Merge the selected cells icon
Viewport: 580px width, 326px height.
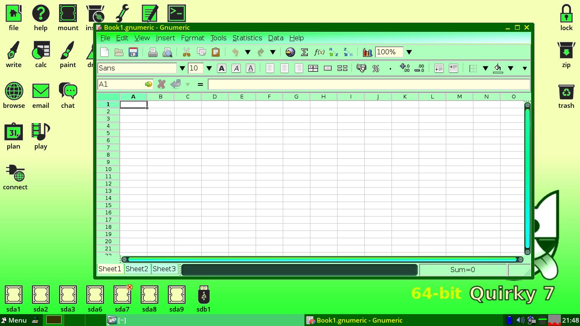(x=328, y=68)
